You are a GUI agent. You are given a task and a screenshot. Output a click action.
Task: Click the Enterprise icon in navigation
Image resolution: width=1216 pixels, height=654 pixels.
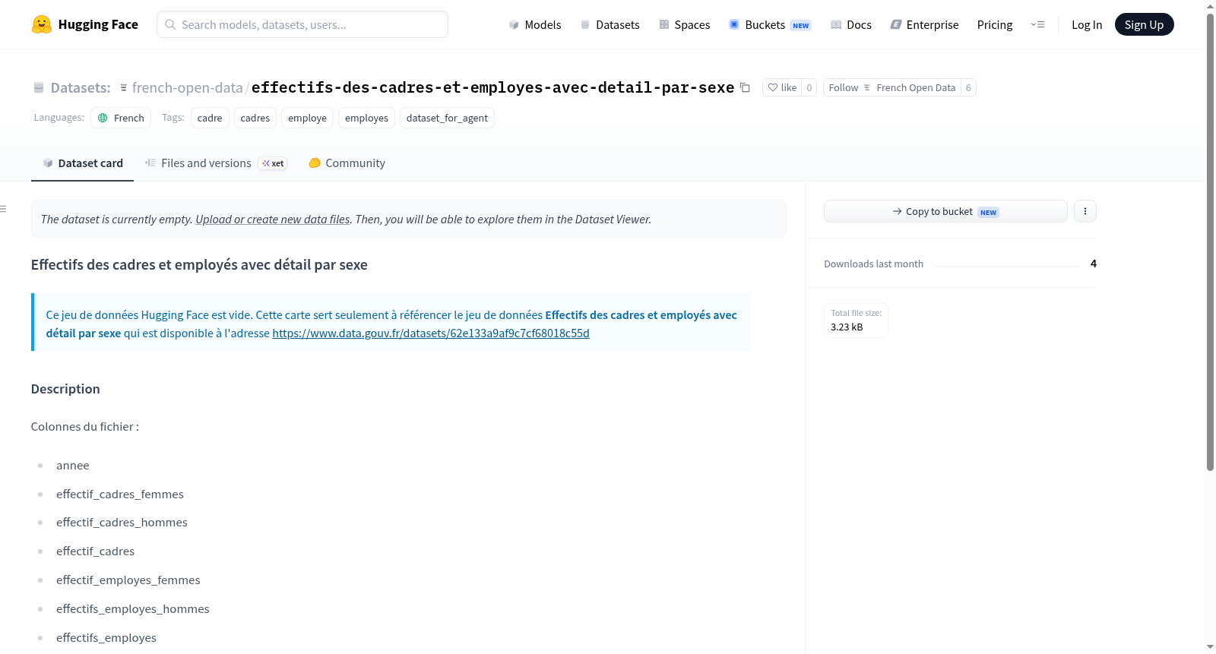896,24
